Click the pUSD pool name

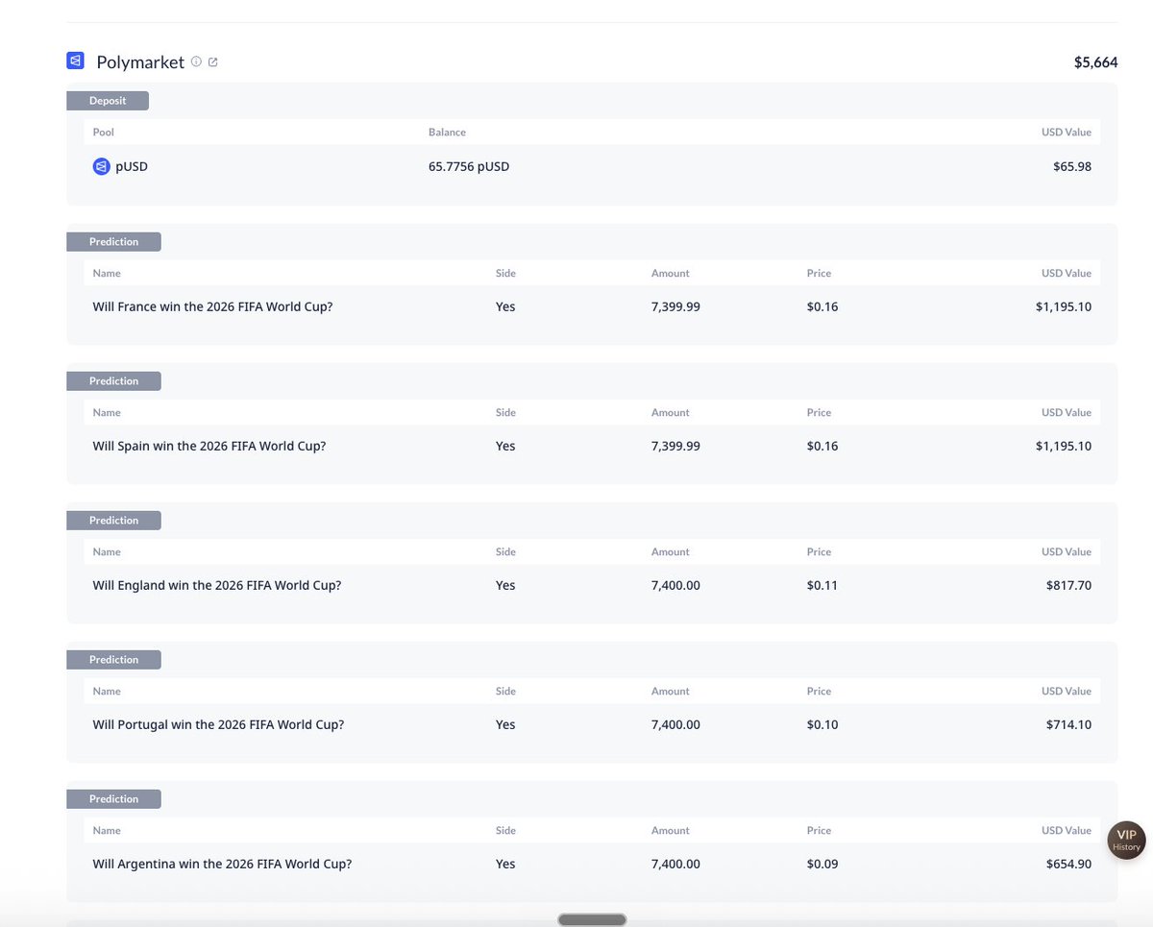(x=132, y=166)
